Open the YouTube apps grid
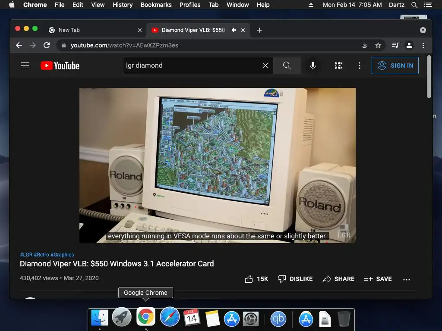 (339, 66)
